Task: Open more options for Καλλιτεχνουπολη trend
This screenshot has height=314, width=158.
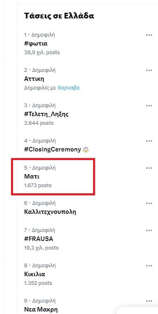Action: [x=149, y=203]
